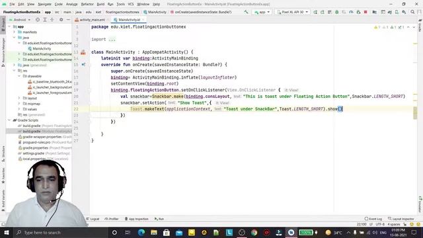The height and width of the screenshot is (238, 423).
Task: Click the override gutter icon on line 15
Action: point(84,65)
